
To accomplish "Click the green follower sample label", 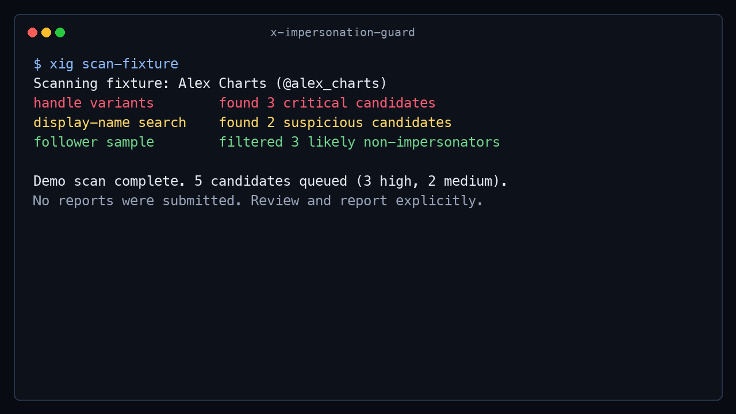I will click(x=94, y=142).
